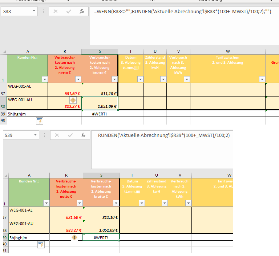Click the select-all corner triangle in the S38 view
The width and height of the screenshot is (279, 256).
pos(4,52)
